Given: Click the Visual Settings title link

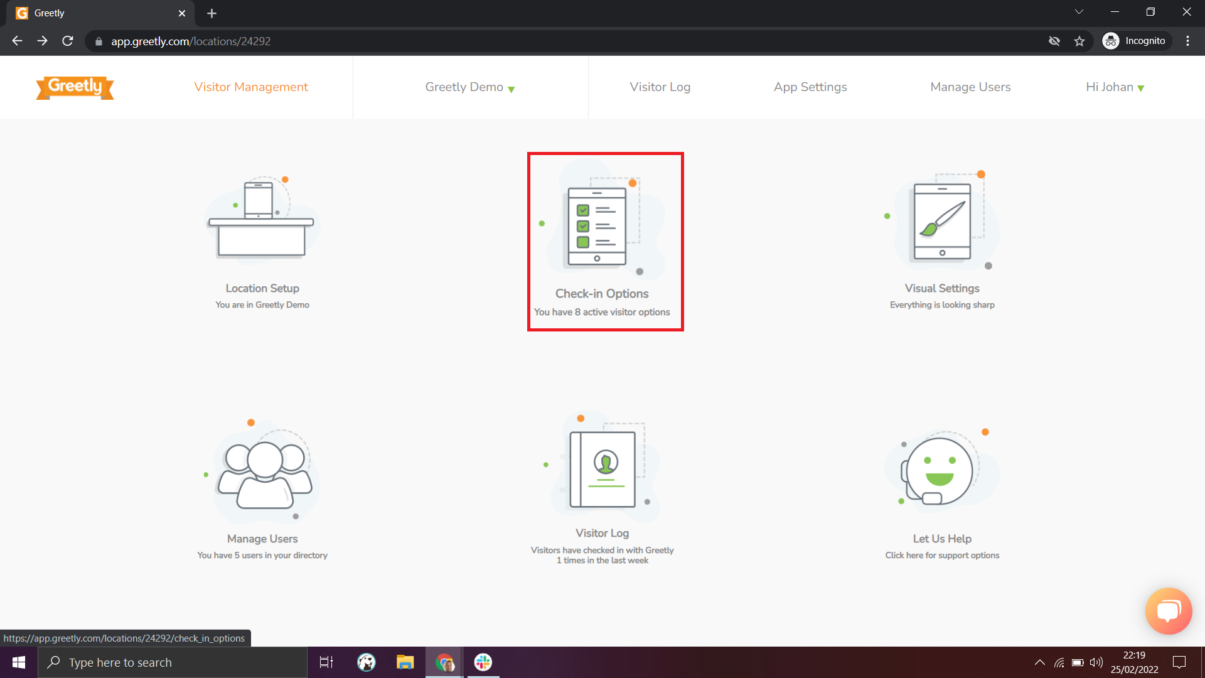Looking at the screenshot, I should point(942,288).
